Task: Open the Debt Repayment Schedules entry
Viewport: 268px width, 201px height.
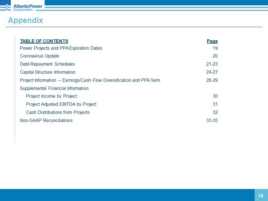Action: tap(47, 64)
